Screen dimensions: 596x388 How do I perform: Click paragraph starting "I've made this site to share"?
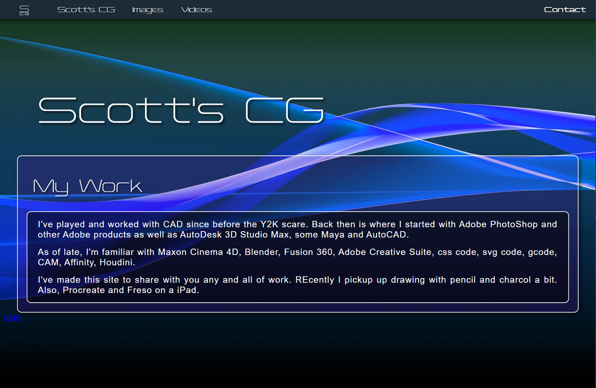(x=297, y=285)
